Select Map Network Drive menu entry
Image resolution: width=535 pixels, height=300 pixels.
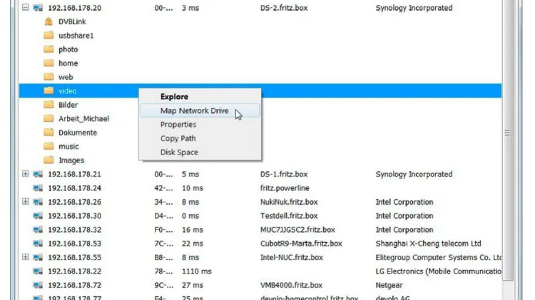pos(200,110)
